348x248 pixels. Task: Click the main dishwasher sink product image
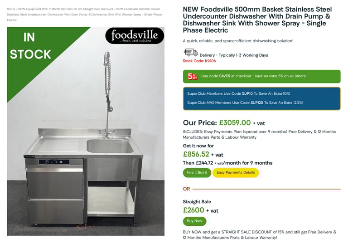86,131
